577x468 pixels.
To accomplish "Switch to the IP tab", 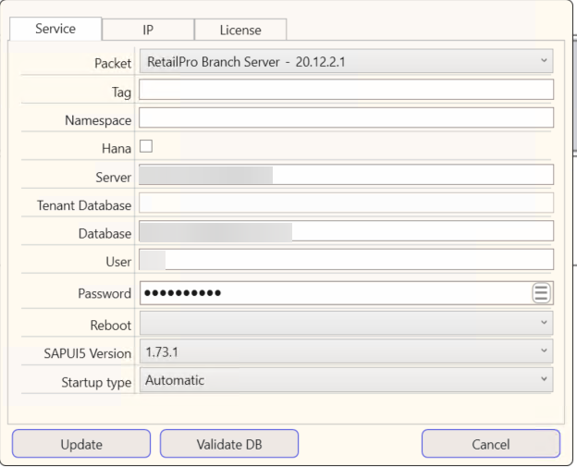I will [147, 30].
